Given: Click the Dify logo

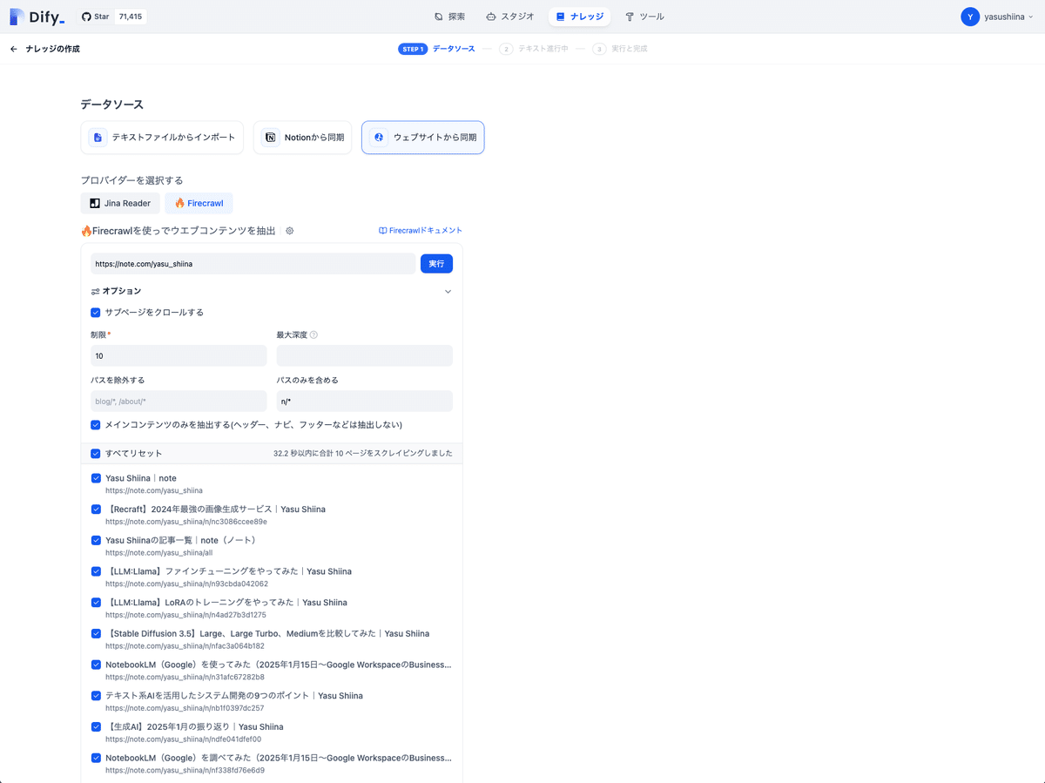Looking at the screenshot, I should click(37, 17).
